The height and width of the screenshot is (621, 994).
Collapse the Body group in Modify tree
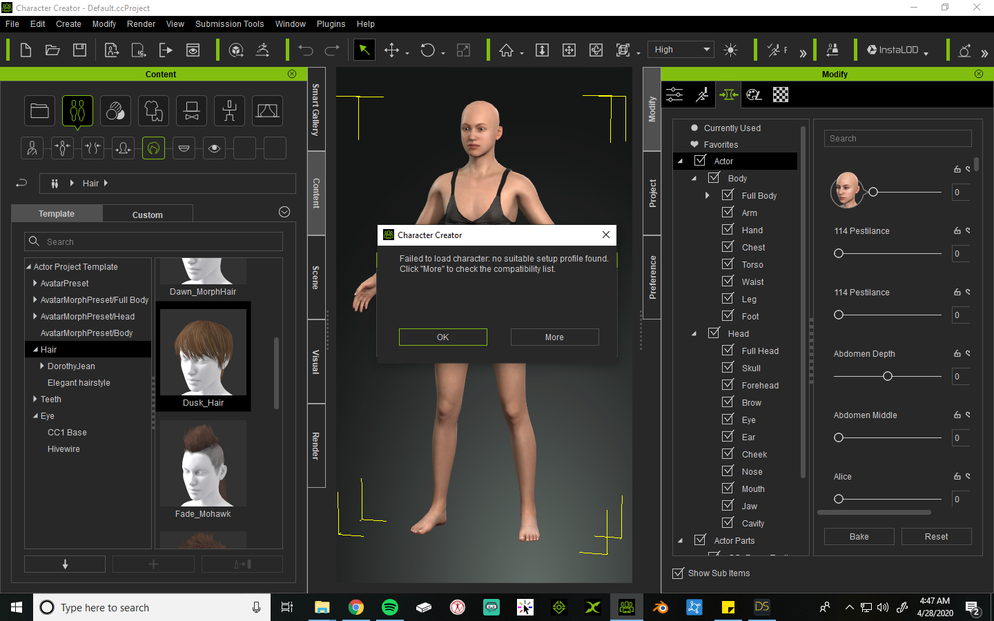click(x=694, y=179)
